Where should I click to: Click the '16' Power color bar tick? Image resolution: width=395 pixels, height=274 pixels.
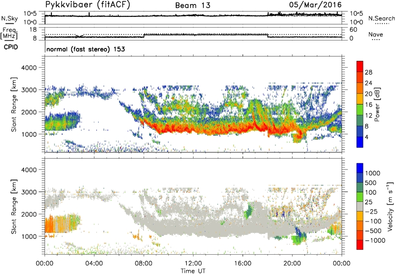pyautogui.click(x=368, y=105)
